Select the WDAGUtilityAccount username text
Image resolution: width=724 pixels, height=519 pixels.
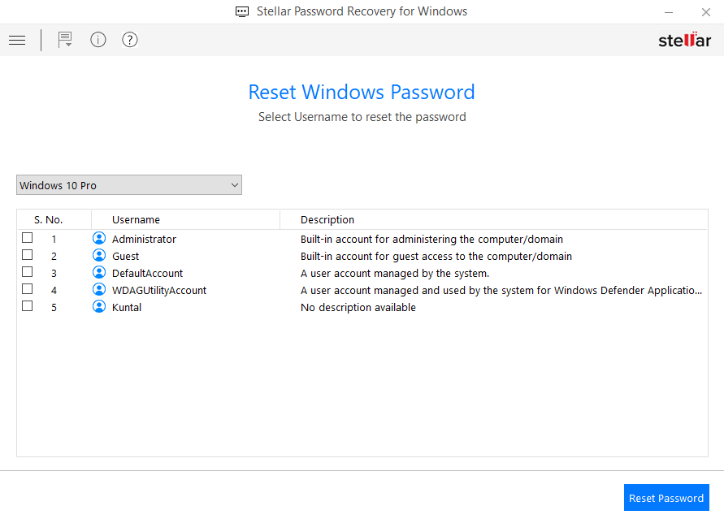click(159, 291)
